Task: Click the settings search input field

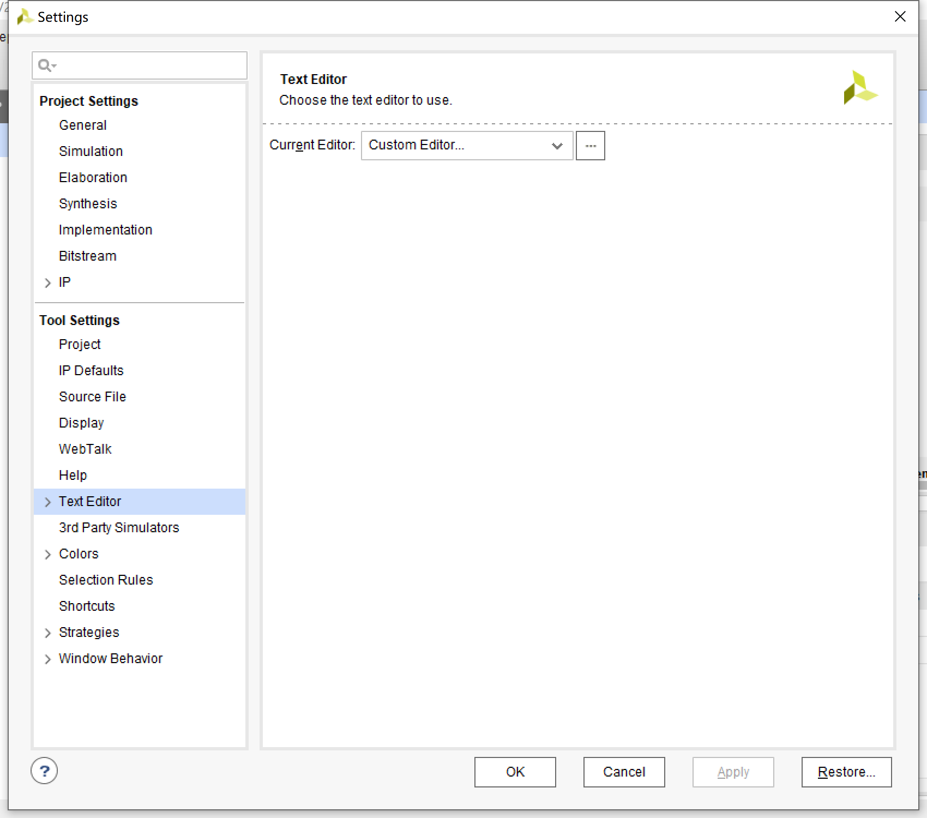Action: click(140, 65)
